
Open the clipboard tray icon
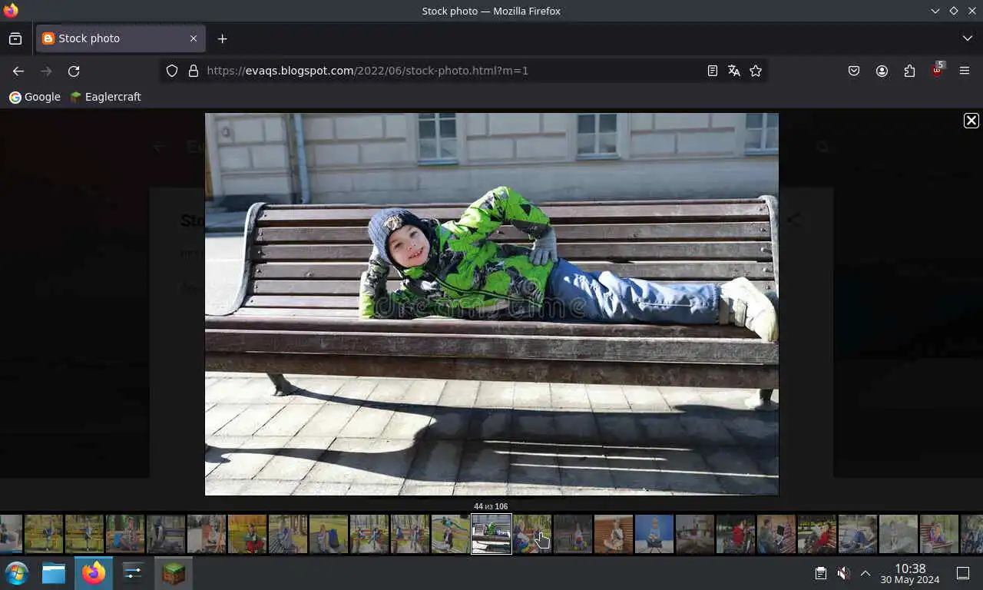(x=821, y=573)
